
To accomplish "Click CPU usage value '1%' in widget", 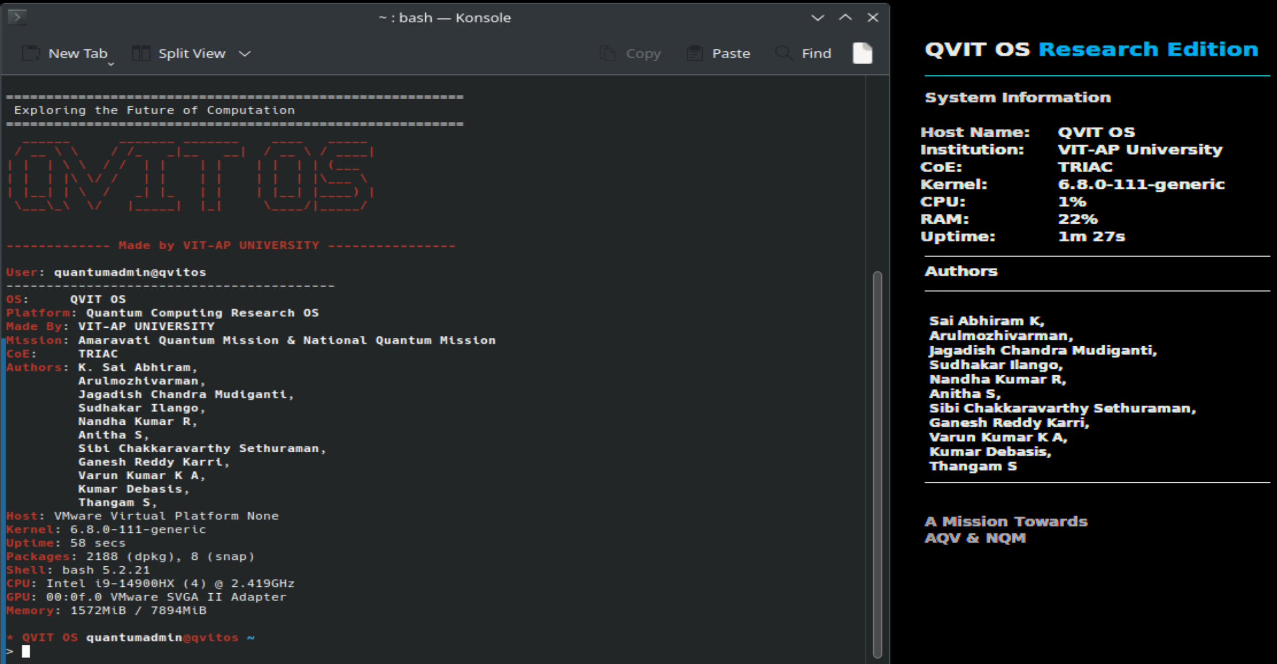I will point(1072,202).
